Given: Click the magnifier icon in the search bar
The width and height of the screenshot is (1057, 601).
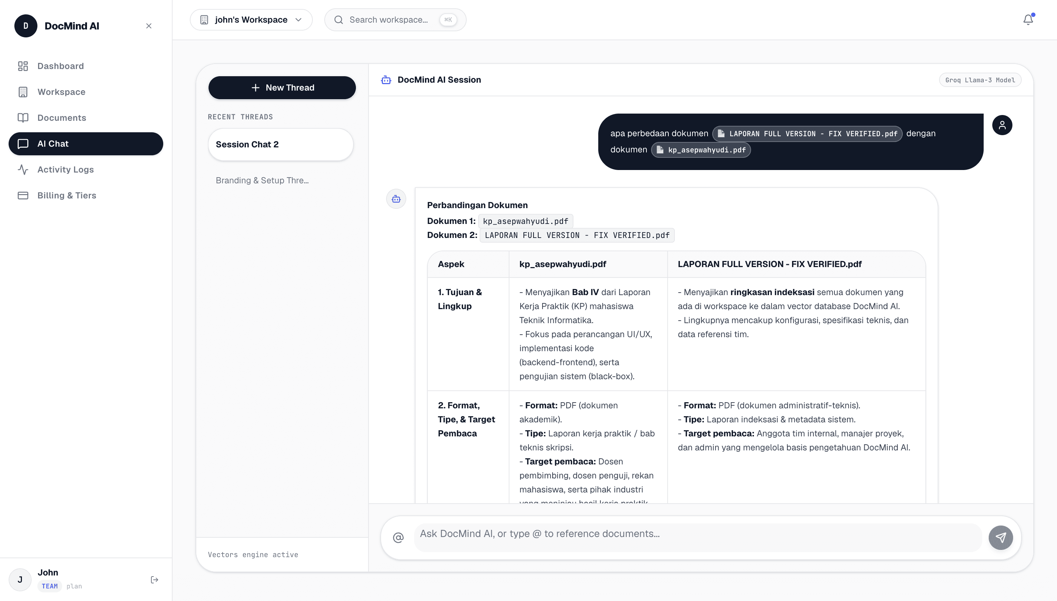Looking at the screenshot, I should (x=338, y=20).
